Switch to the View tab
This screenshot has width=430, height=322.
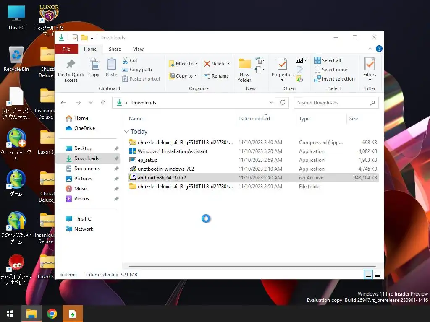point(138,49)
